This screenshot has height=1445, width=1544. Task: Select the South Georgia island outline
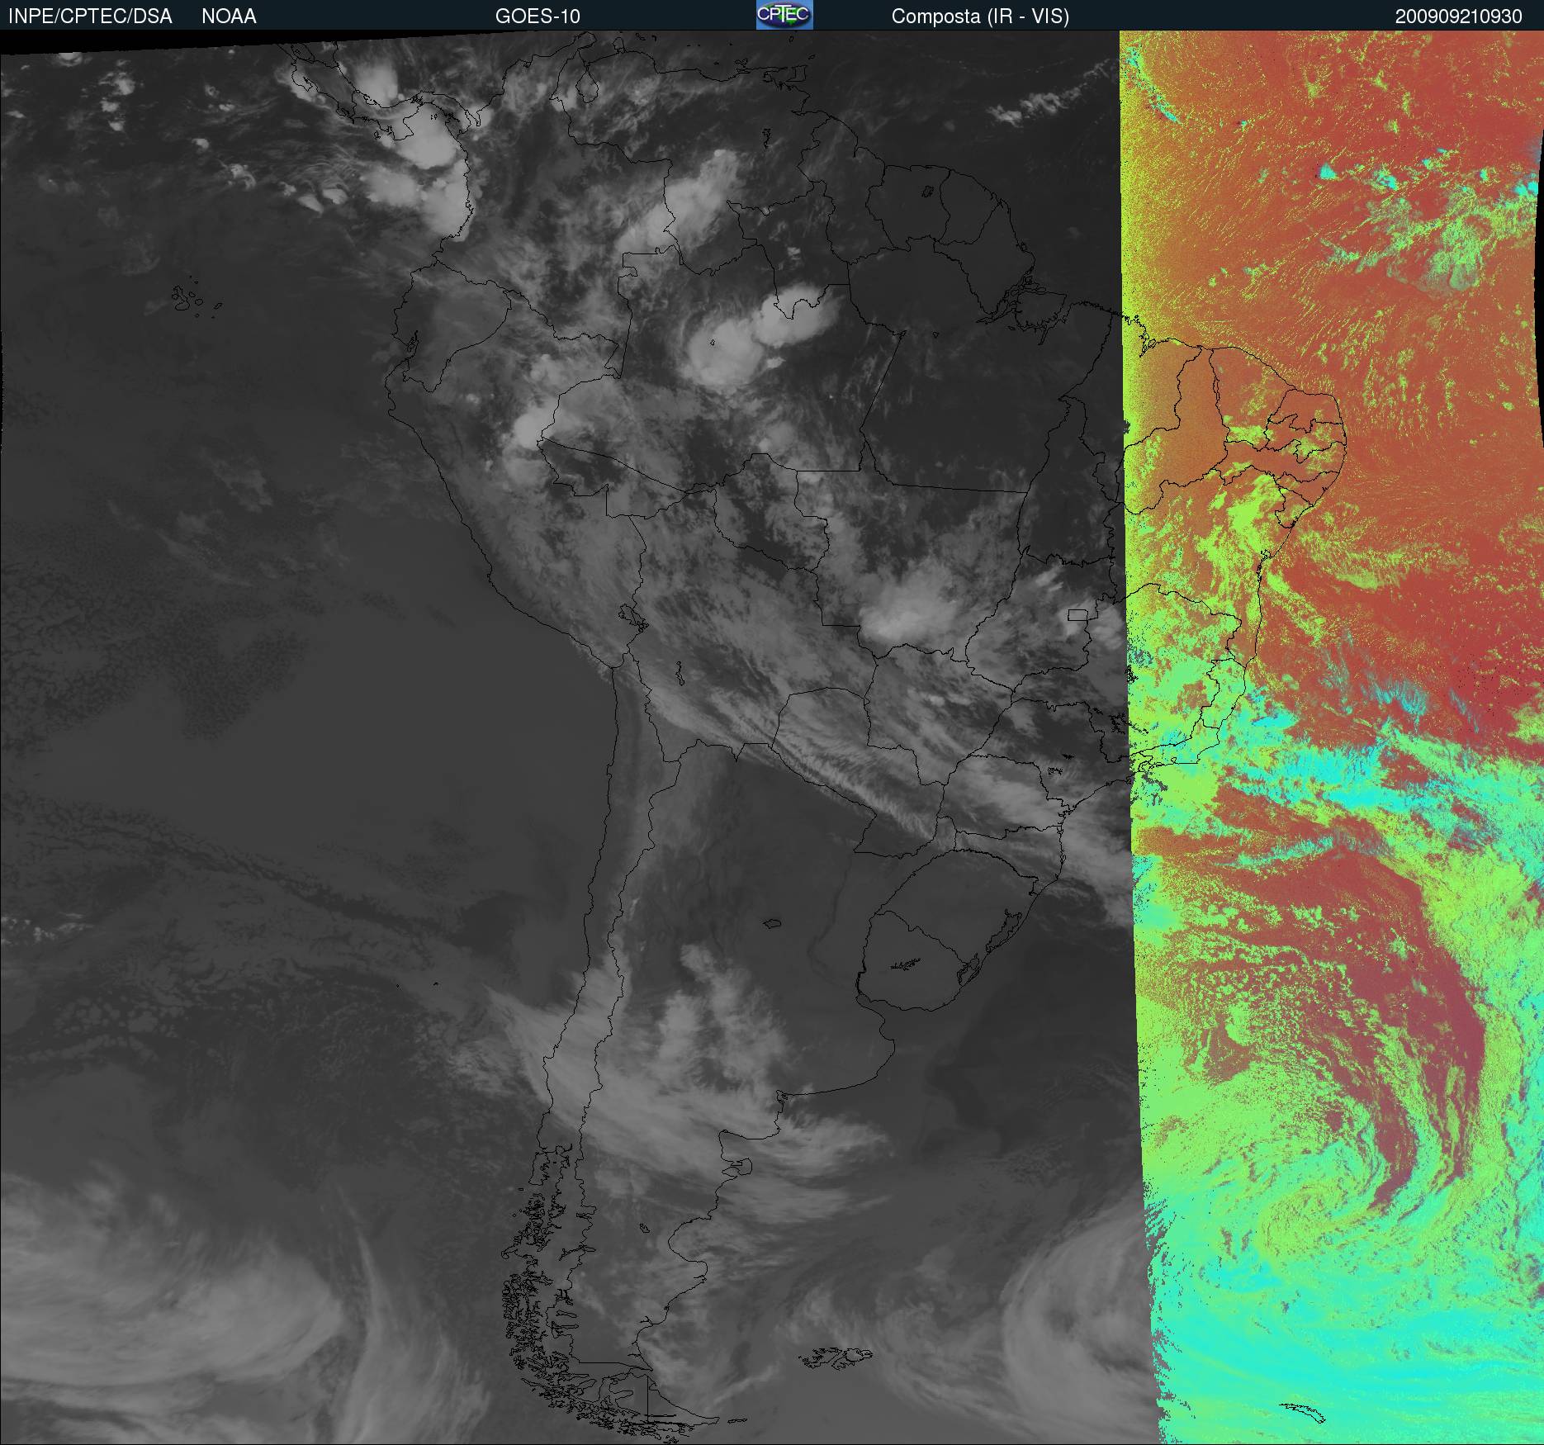click(x=1302, y=1413)
